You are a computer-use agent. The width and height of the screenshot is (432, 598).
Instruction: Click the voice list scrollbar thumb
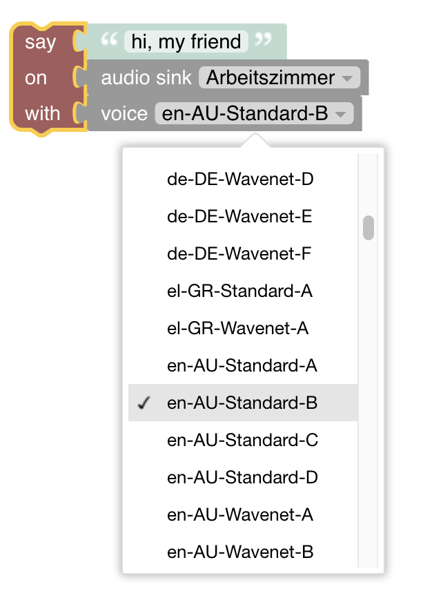click(x=369, y=228)
